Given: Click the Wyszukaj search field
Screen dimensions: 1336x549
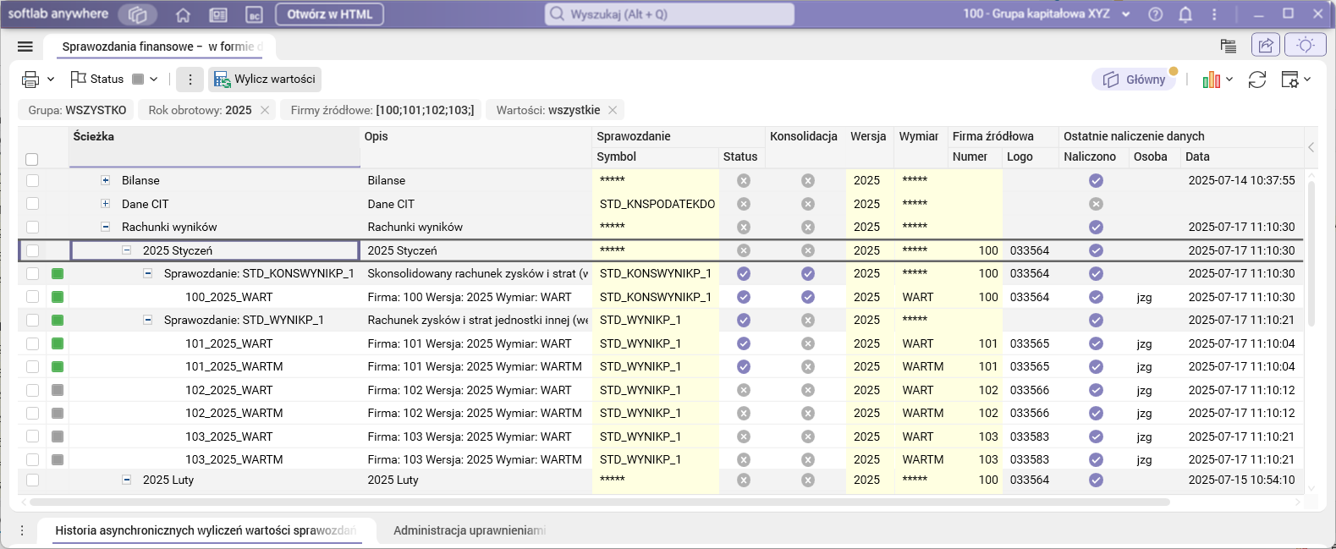Looking at the screenshot, I should click(x=669, y=14).
